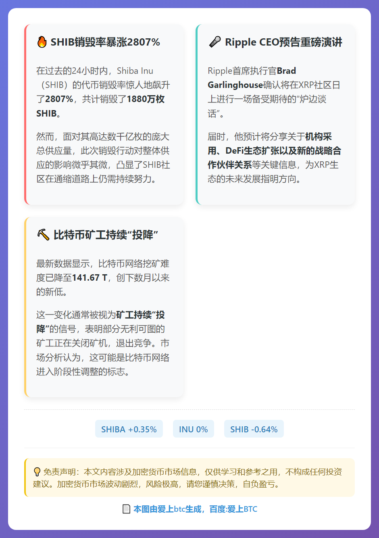Click the text Shiba Inu in first card
The width and height of the screenshot is (379, 538).
(135, 71)
